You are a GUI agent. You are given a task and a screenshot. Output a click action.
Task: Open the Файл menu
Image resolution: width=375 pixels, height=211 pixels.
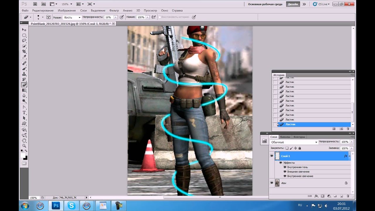pyautogui.click(x=25, y=11)
